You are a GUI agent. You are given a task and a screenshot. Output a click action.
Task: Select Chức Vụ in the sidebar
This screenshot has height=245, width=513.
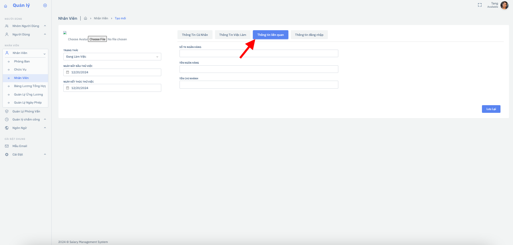[x=20, y=70]
